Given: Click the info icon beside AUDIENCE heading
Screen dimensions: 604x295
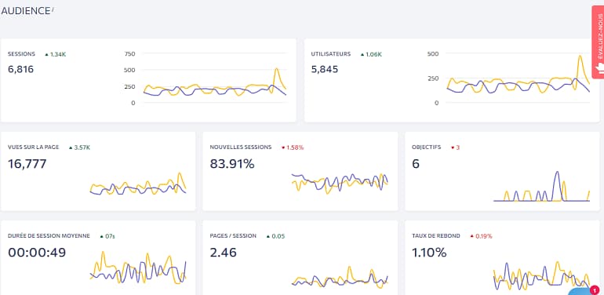Looking at the screenshot, I should [53, 9].
